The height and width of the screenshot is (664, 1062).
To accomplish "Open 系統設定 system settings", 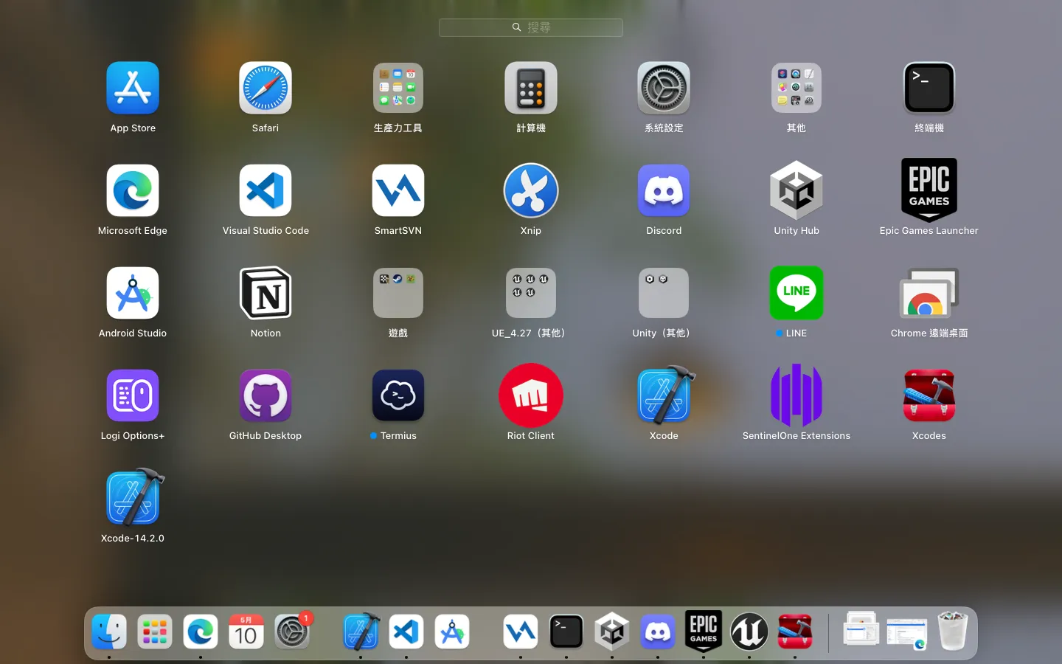I will pos(664,88).
